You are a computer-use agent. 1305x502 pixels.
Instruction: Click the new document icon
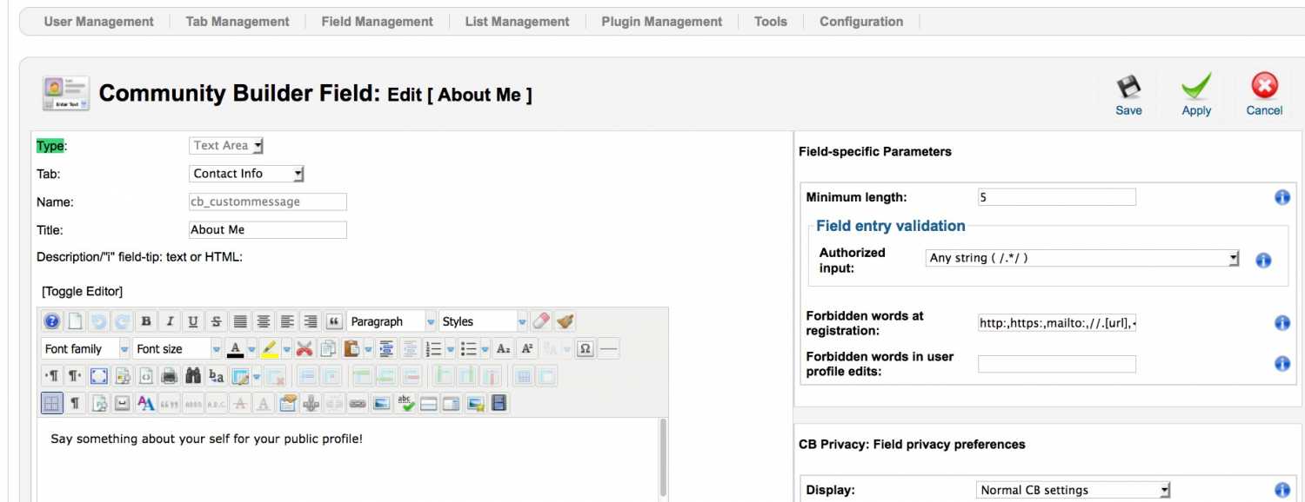76,321
